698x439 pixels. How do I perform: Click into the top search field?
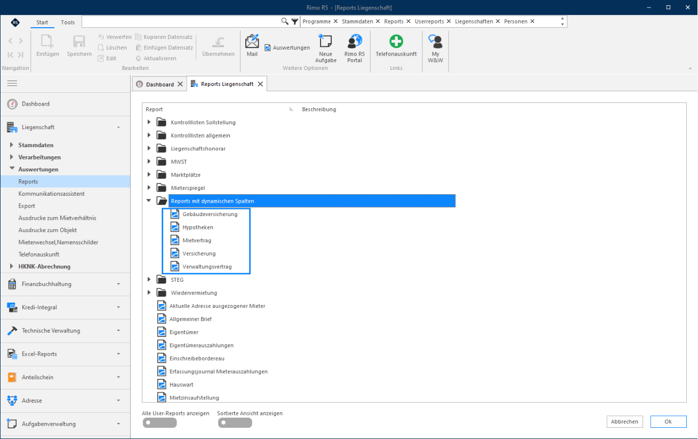(181, 21)
